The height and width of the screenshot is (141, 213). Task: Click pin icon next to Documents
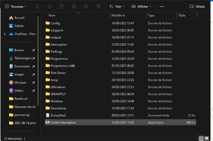[x=34, y=66]
